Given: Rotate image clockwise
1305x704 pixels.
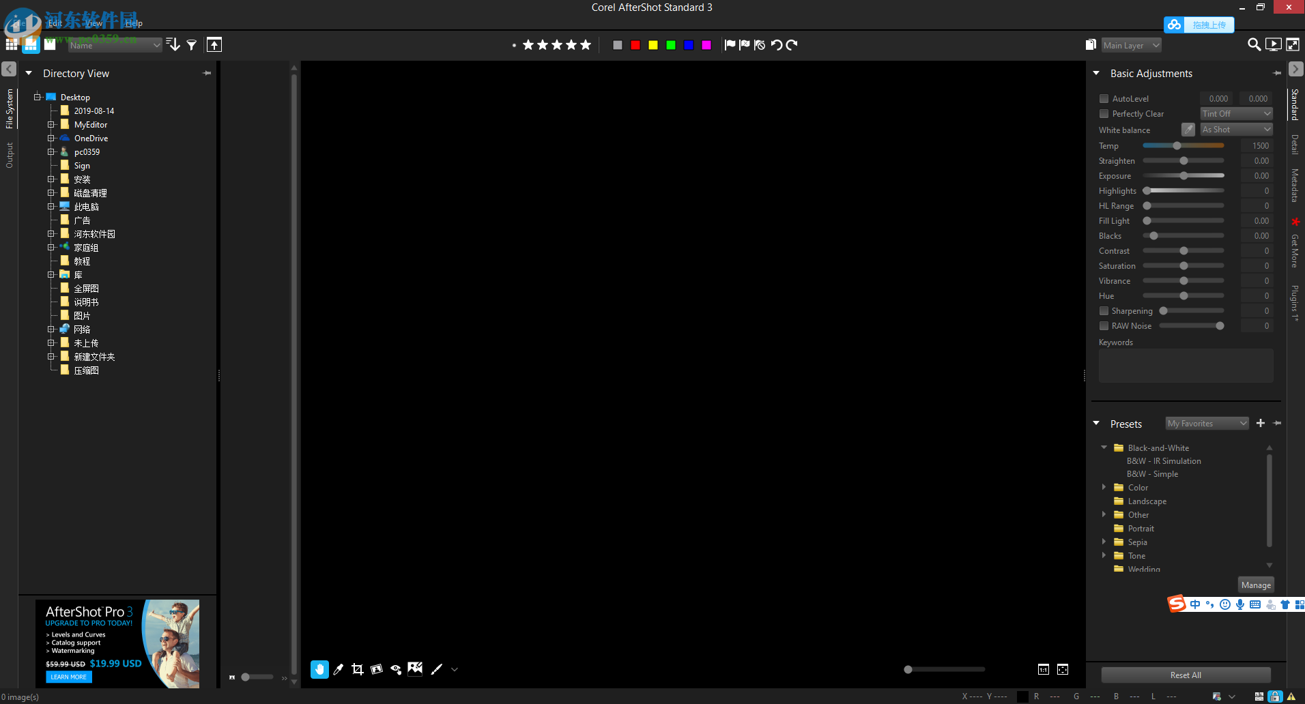Looking at the screenshot, I should point(792,45).
